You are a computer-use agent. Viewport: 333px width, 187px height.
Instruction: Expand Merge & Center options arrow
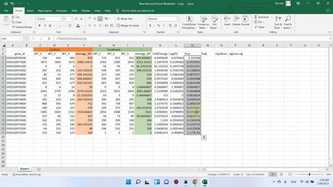[142, 25]
